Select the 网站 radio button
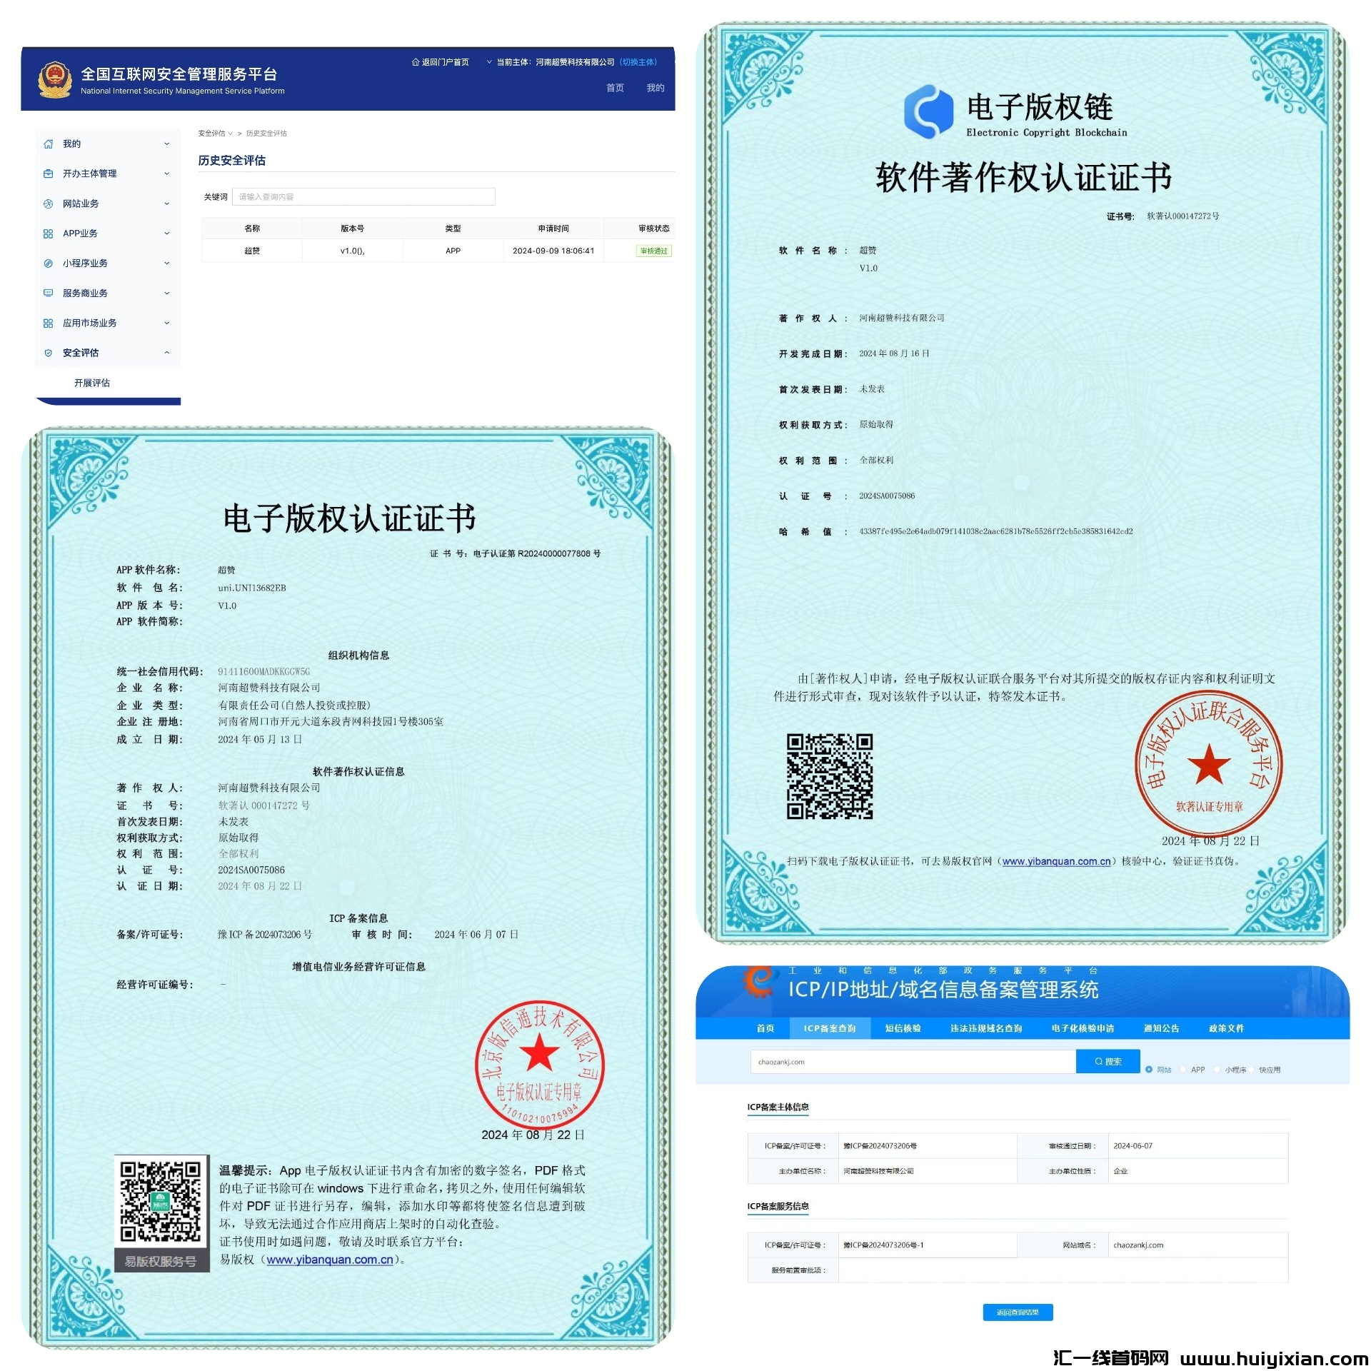The height and width of the screenshot is (1371, 1371). pos(1150,1070)
